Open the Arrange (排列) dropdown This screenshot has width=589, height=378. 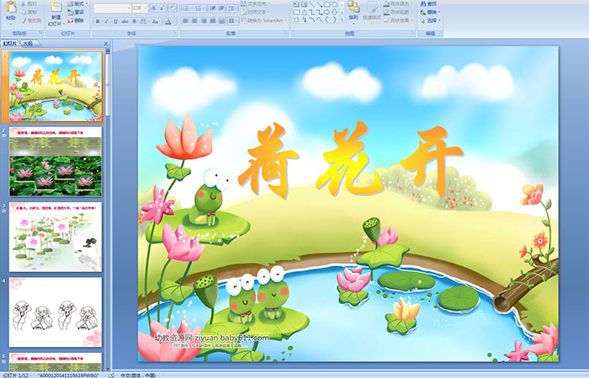point(353,12)
